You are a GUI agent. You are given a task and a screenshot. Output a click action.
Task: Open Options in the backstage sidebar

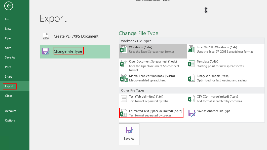coord(10,121)
